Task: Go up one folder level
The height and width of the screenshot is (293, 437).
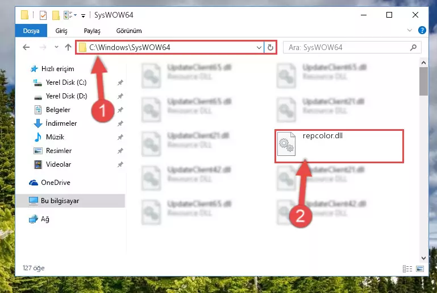Action: point(68,47)
